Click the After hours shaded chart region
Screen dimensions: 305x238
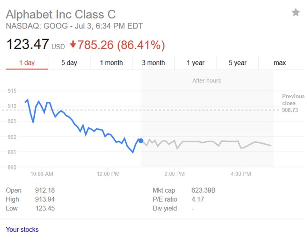[x=207, y=119]
